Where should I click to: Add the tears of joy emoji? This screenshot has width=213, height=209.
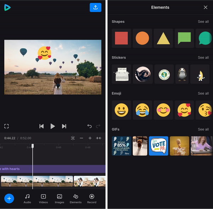[142, 110]
